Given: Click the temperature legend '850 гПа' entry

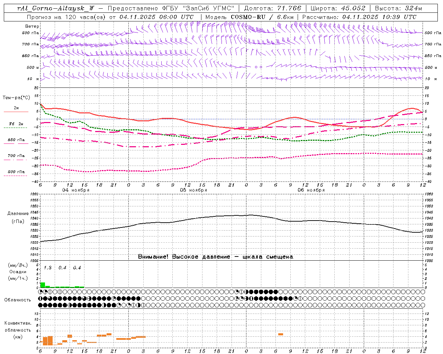Looking at the screenshot, I should (x=16, y=140).
